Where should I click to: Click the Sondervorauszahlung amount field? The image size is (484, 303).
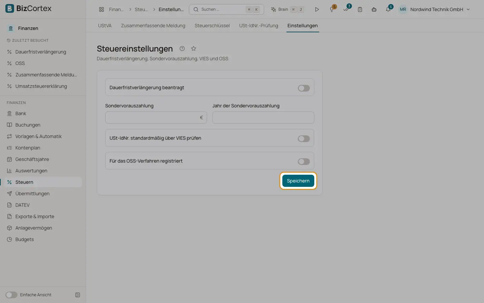point(156,117)
